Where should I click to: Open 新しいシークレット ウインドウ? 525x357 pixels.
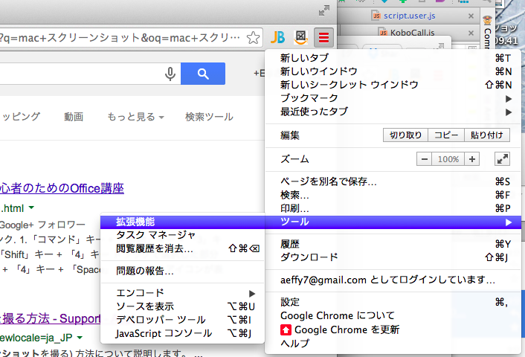pos(393,85)
